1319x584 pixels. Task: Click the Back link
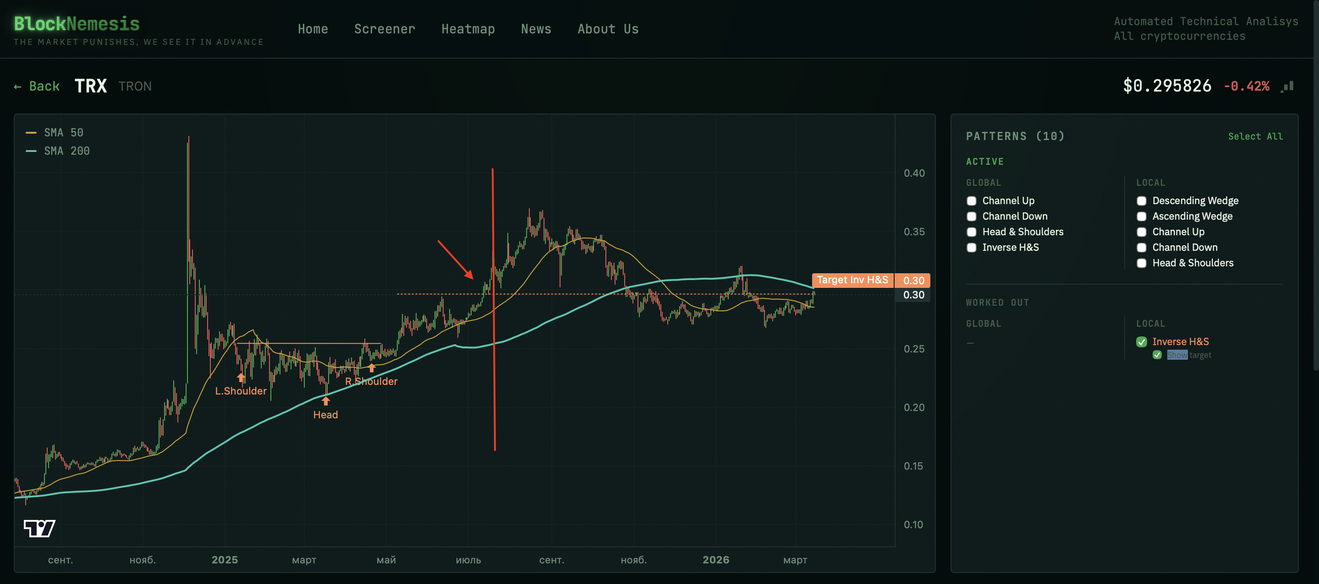pos(37,87)
